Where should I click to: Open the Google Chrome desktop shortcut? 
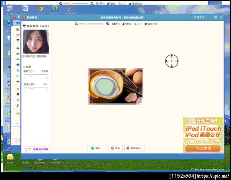pyautogui.click(x=40, y=8)
